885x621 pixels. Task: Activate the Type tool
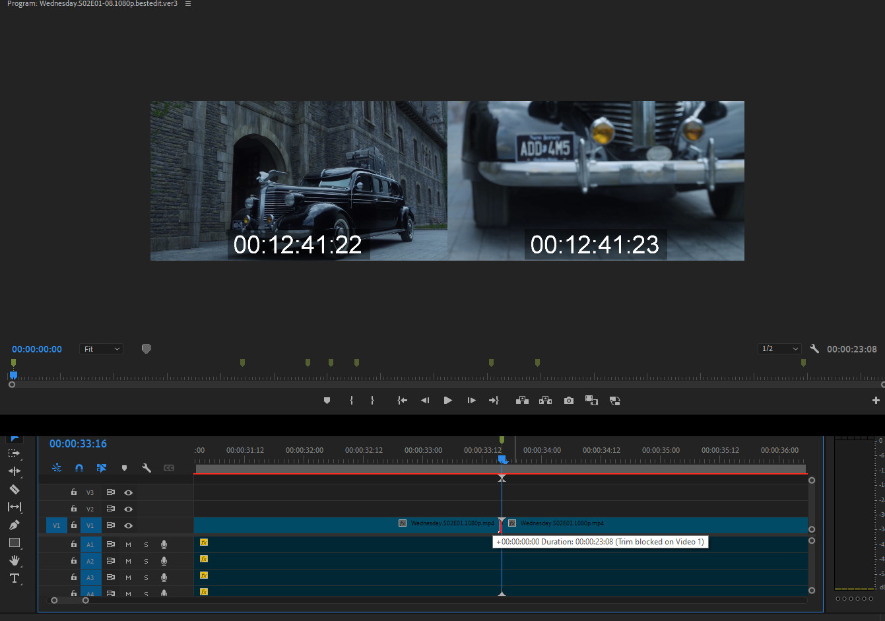point(14,578)
